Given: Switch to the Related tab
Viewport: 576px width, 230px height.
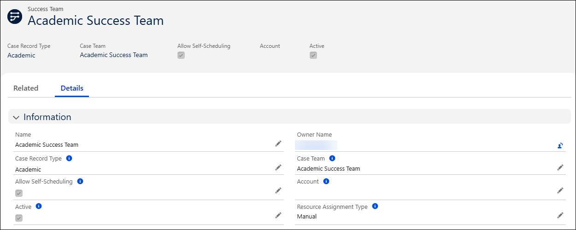Looking at the screenshot, I should 26,88.
